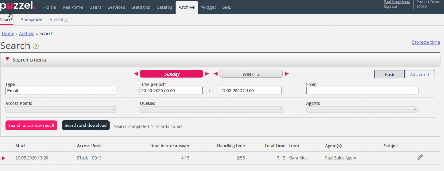Click the Puzzel logo
Viewport: 444px width, 171px height.
click(x=18, y=6)
